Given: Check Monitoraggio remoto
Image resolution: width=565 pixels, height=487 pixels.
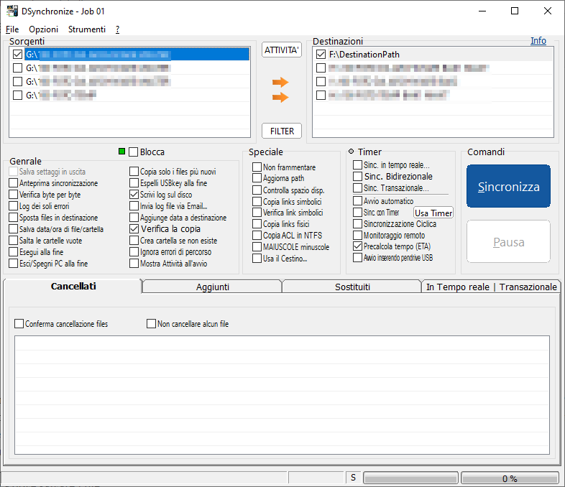Looking at the screenshot, I should pos(357,236).
